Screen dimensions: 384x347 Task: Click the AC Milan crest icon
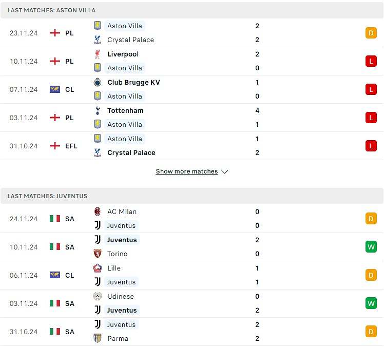98,211
